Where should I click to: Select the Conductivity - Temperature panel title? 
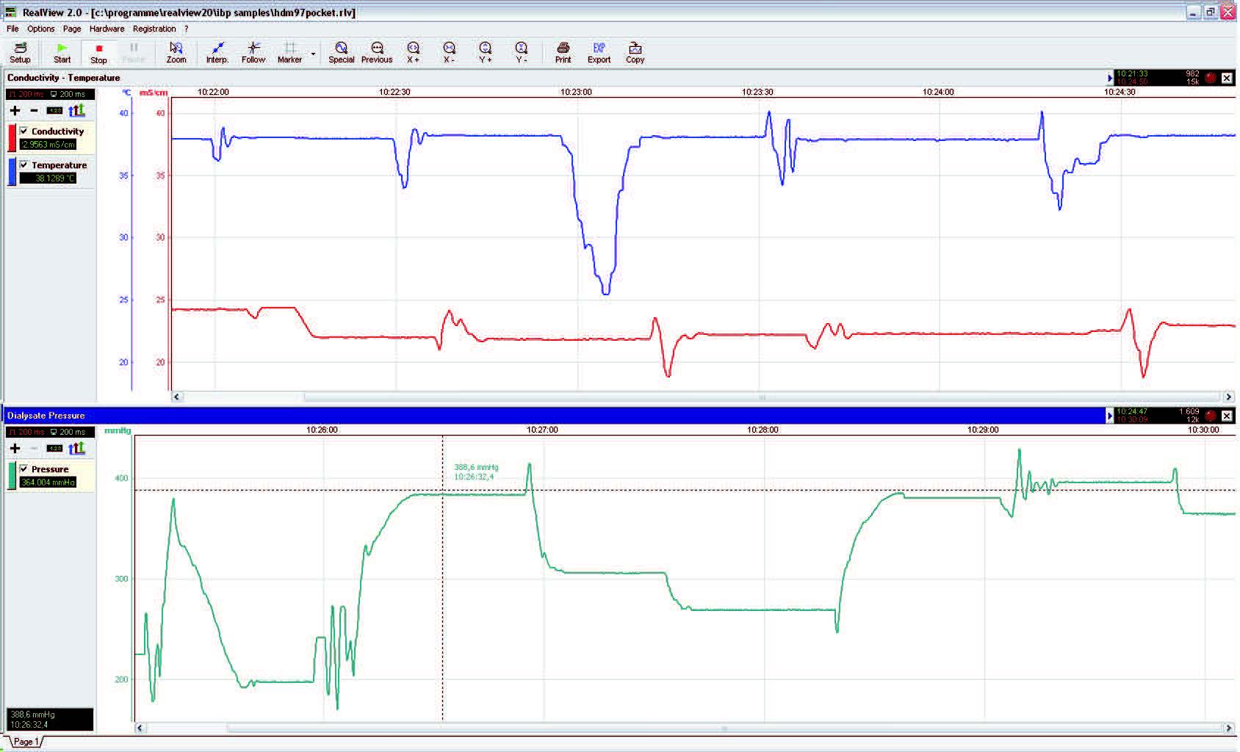coord(64,78)
